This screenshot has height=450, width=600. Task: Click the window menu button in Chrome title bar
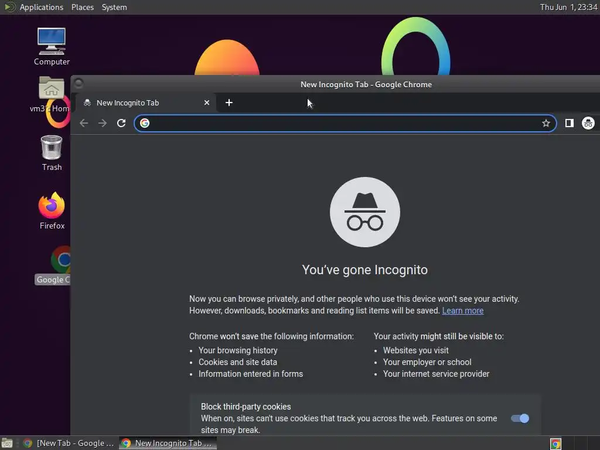click(x=79, y=83)
